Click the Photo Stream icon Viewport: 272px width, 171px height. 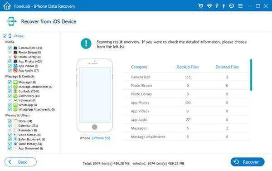(15, 52)
